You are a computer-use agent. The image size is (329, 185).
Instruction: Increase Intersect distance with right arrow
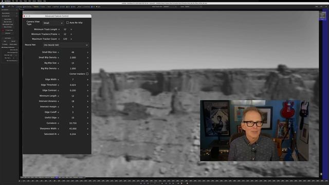(x=87, y=101)
